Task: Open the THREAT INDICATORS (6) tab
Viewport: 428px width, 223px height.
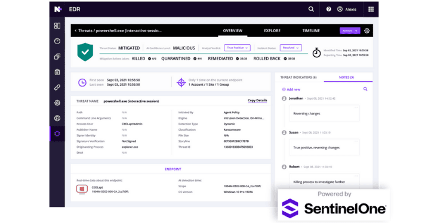Action: click(x=298, y=78)
